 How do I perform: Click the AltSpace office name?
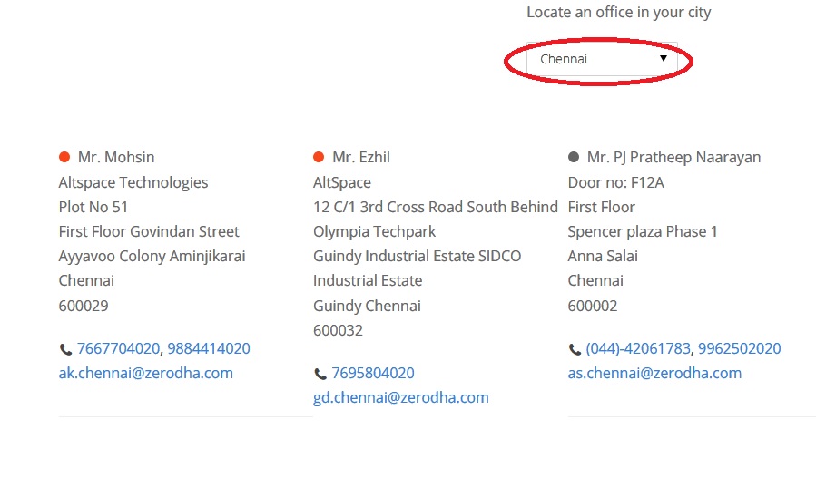tap(342, 182)
